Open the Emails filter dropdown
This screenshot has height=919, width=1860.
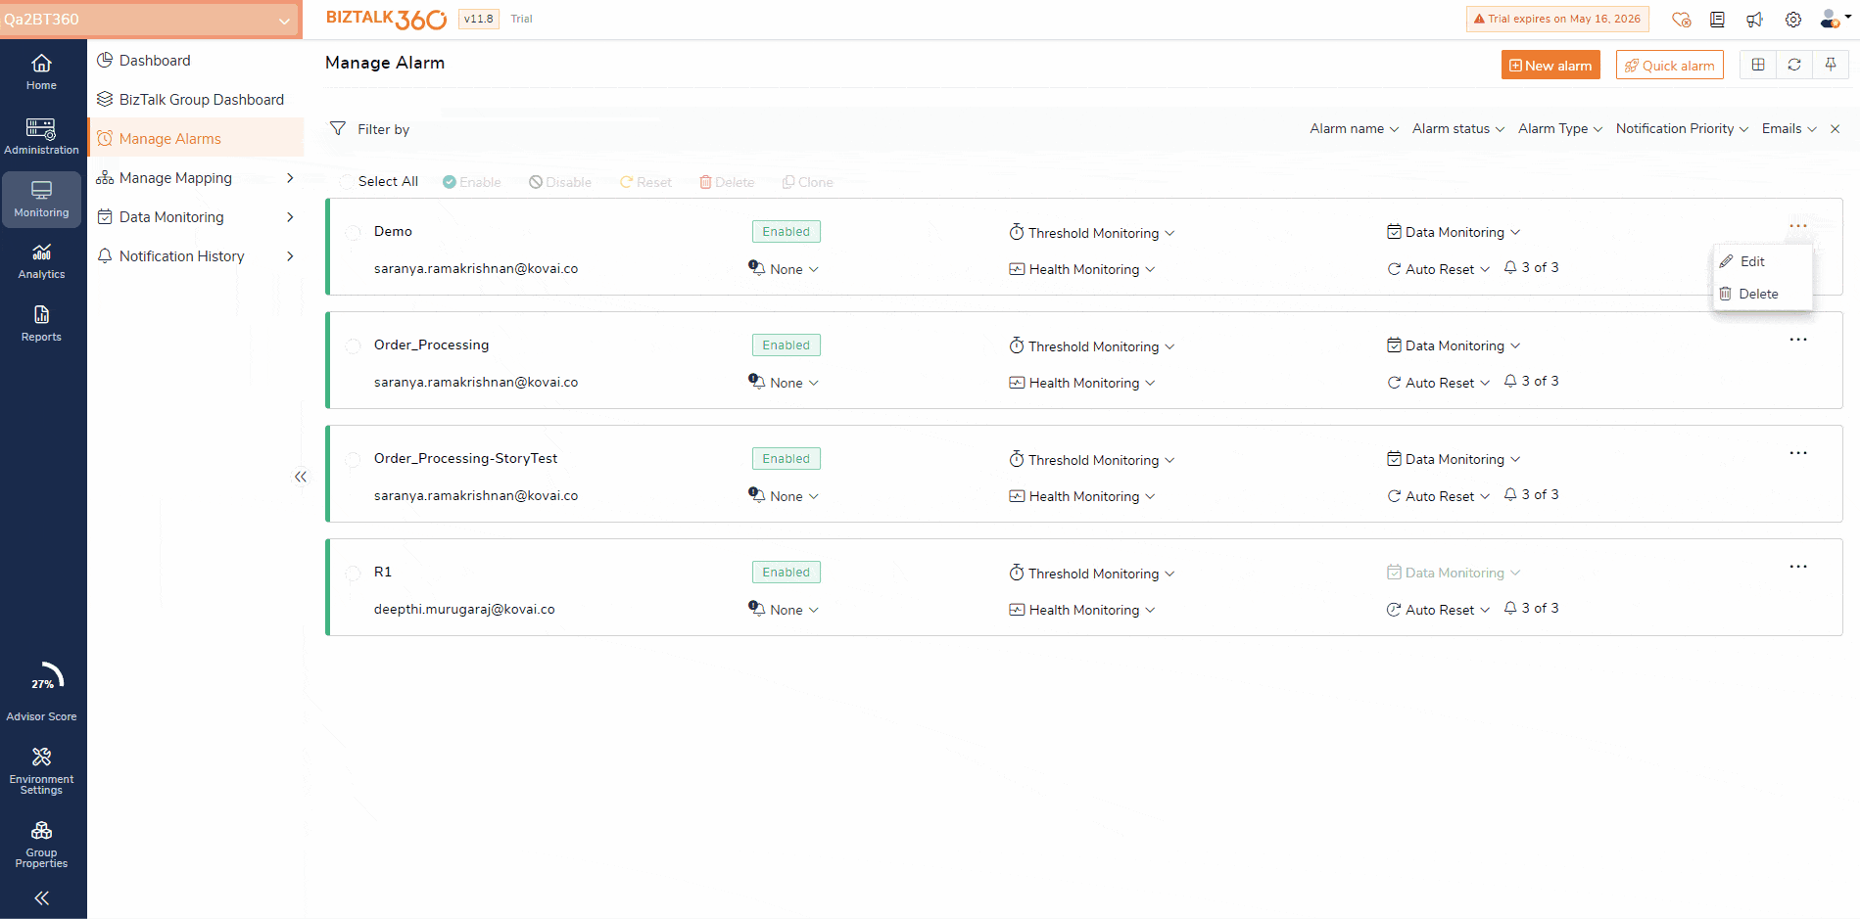point(1788,129)
